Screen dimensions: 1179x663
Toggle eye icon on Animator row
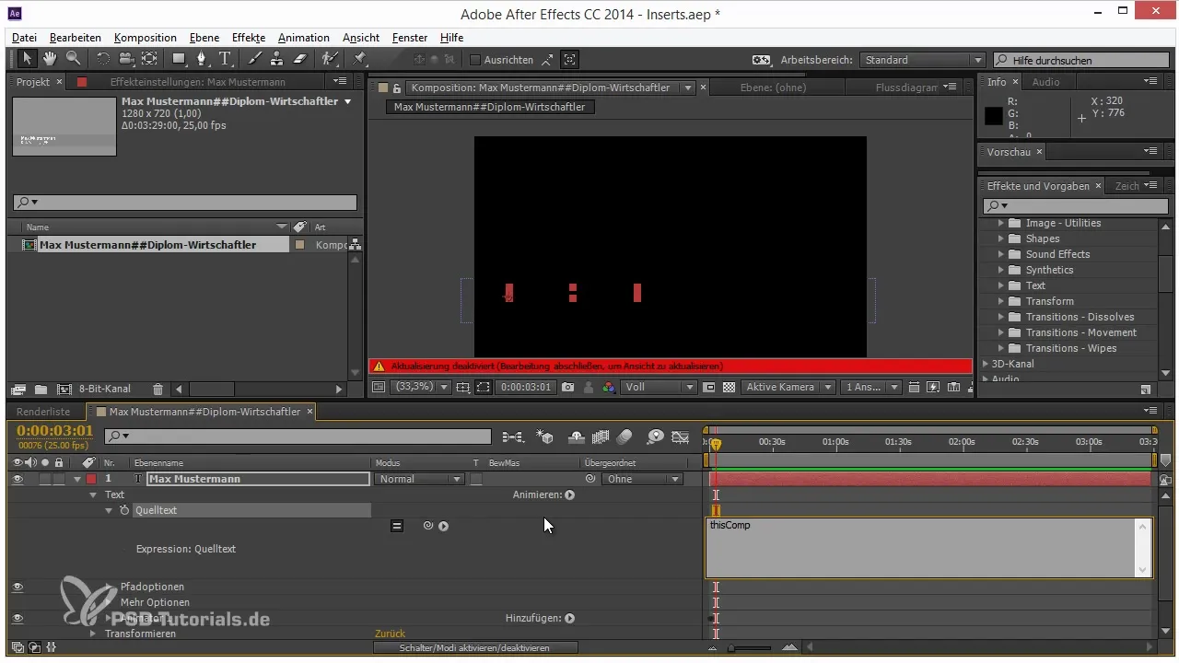tap(18, 618)
